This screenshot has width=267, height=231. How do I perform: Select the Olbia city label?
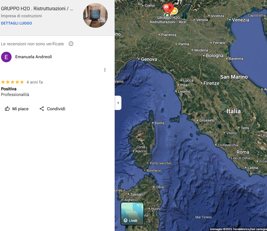[x=160, y=187]
